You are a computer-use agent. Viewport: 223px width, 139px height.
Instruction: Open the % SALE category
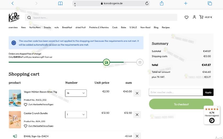click(133, 27)
